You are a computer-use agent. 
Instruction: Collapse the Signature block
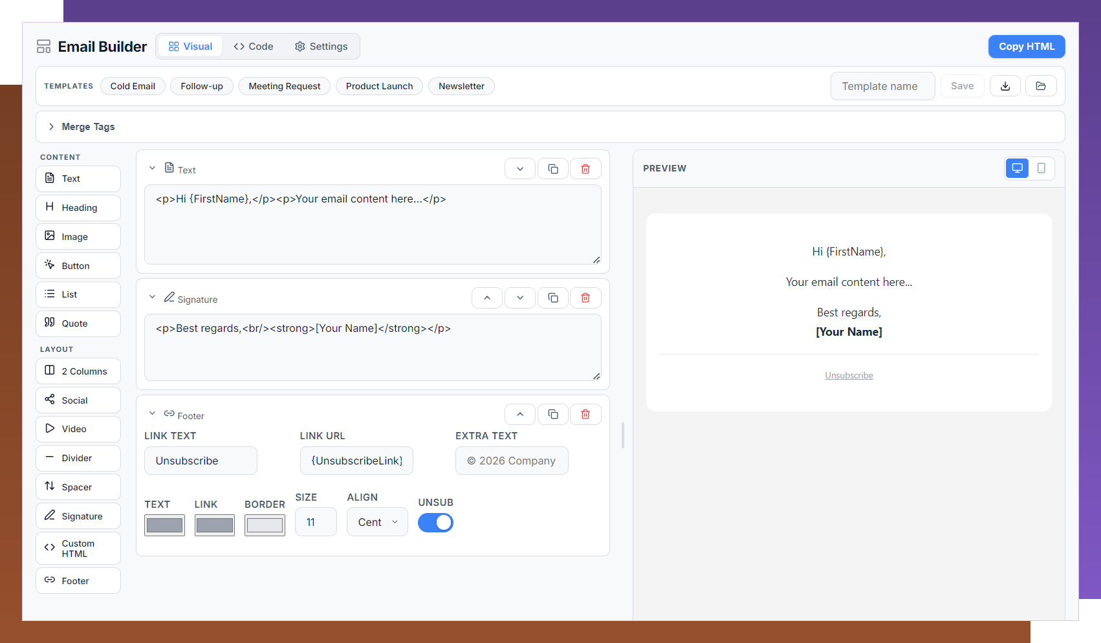[153, 296]
